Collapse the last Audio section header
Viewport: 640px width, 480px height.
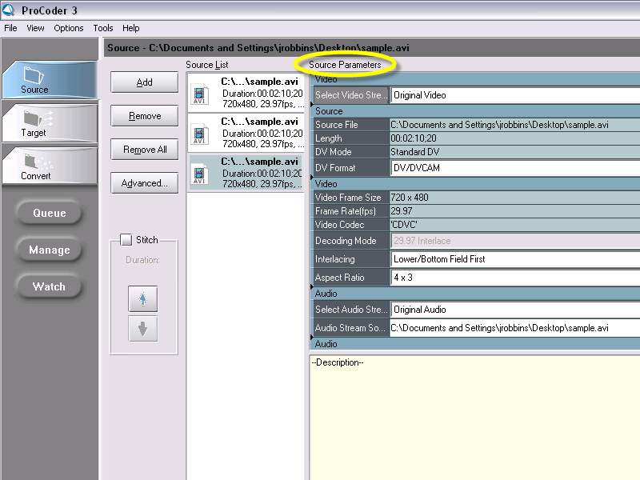point(475,344)
